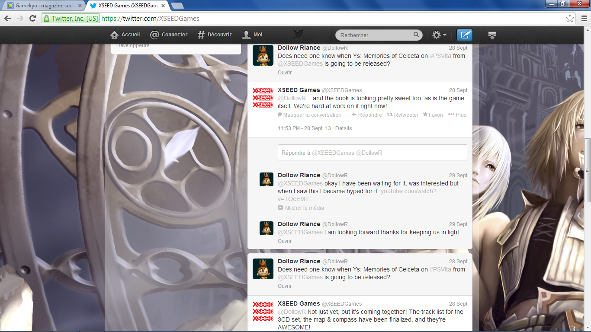591x332 pixels.
Task: Click Dollow Rlance avatar in top tweet
Action: point(263,55)
